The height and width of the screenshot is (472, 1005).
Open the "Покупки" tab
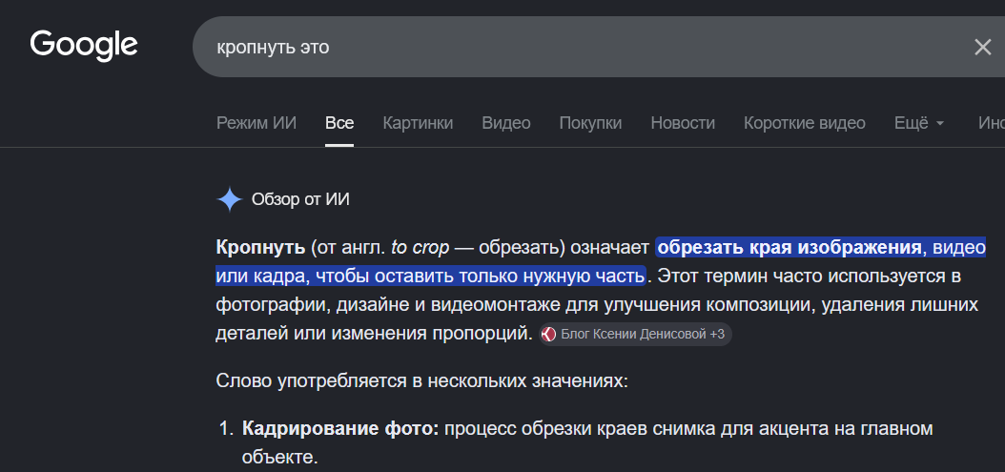pyautogui.click(x=590, y=123)
